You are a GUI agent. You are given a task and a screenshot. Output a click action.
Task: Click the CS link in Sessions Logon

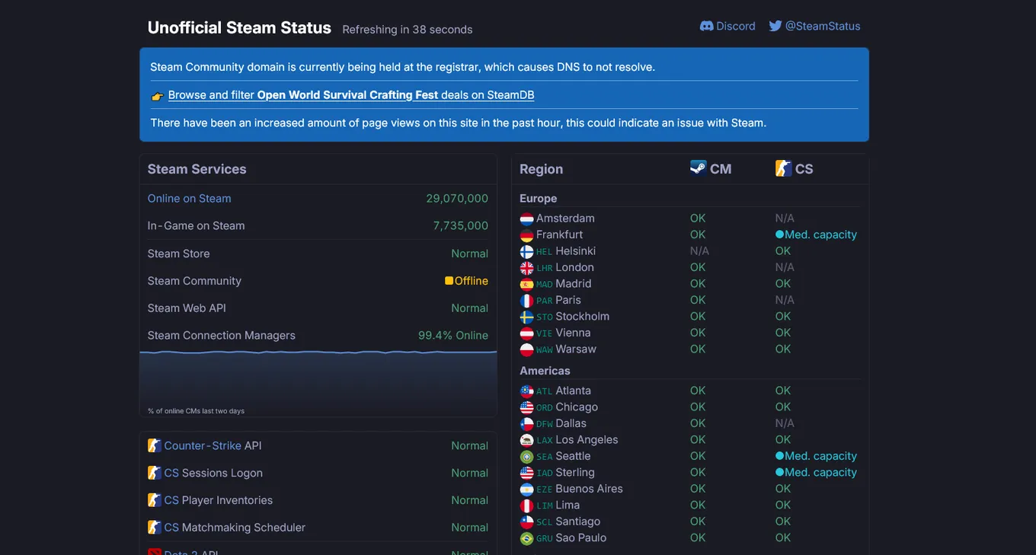pos(171,473)
